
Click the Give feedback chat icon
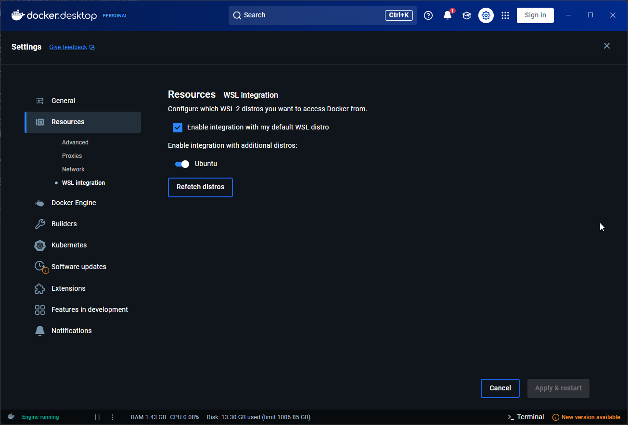point(92,47)
